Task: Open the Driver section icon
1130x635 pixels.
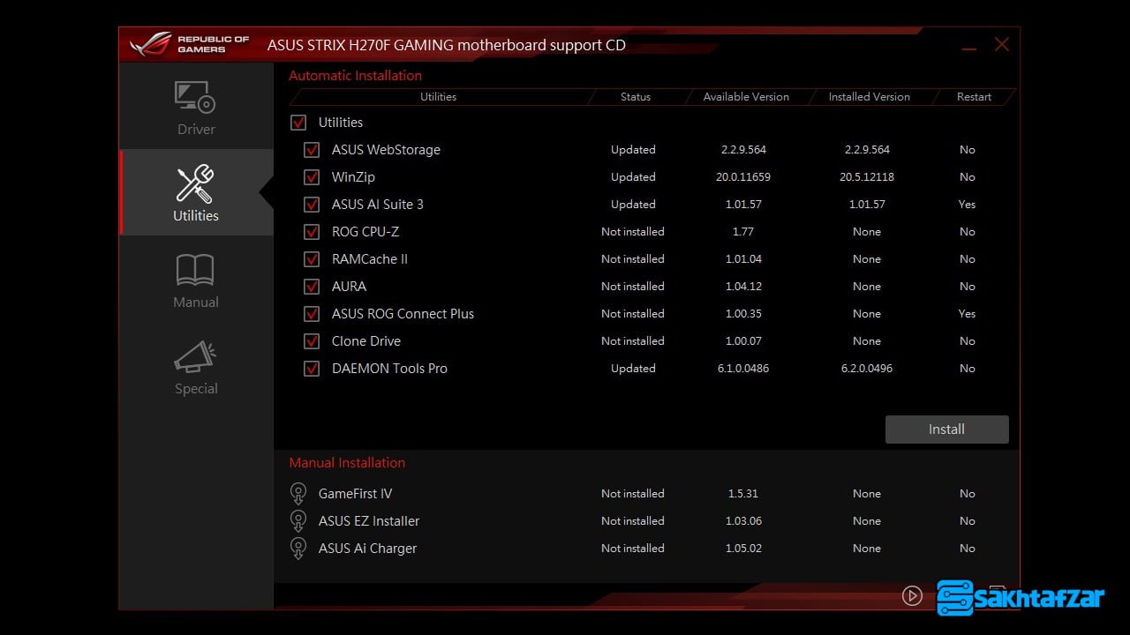Action: click(x=195, y=97)
